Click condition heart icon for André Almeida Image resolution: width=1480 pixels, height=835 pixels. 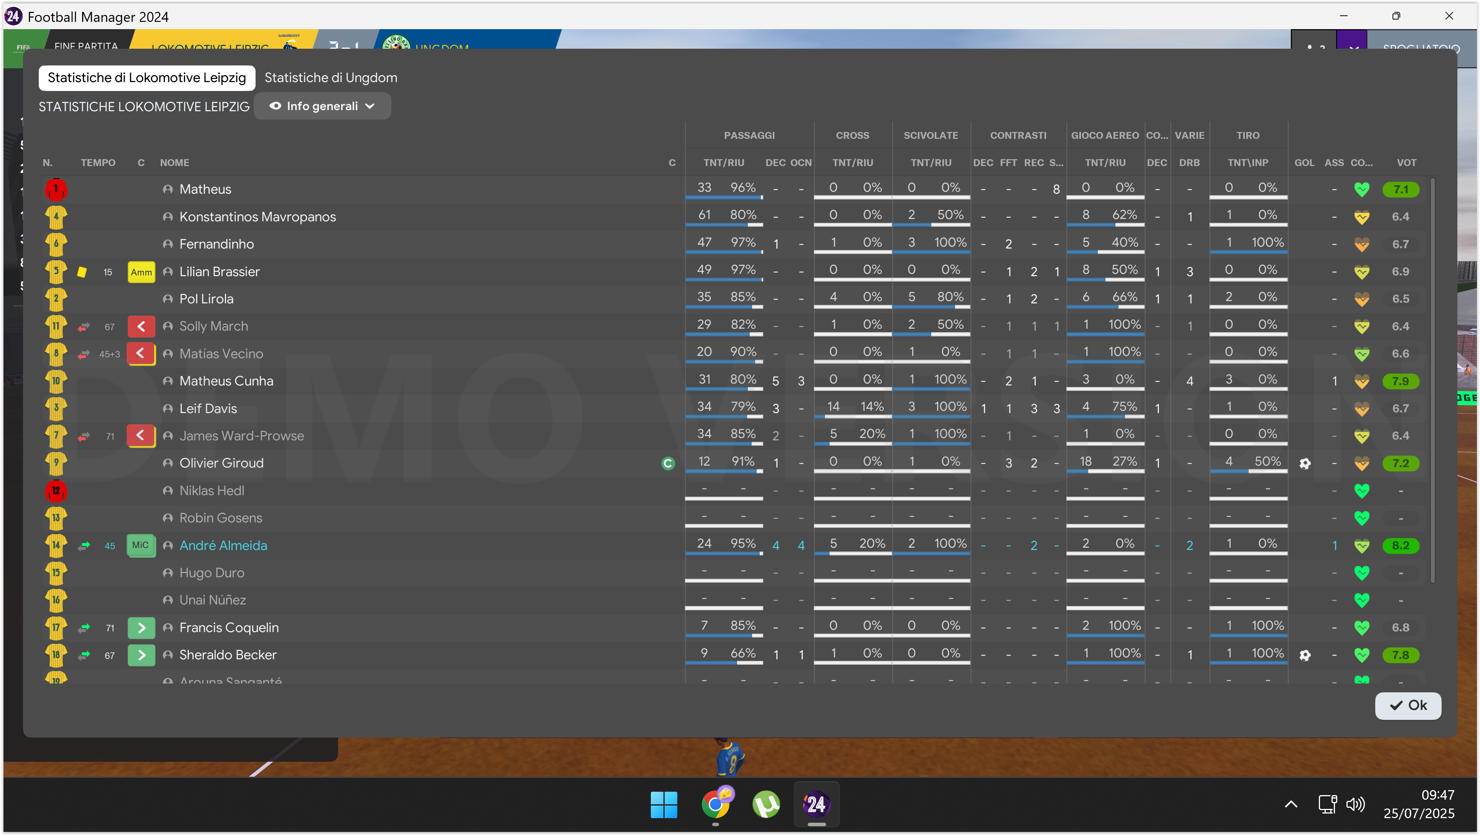point(1361,545)
